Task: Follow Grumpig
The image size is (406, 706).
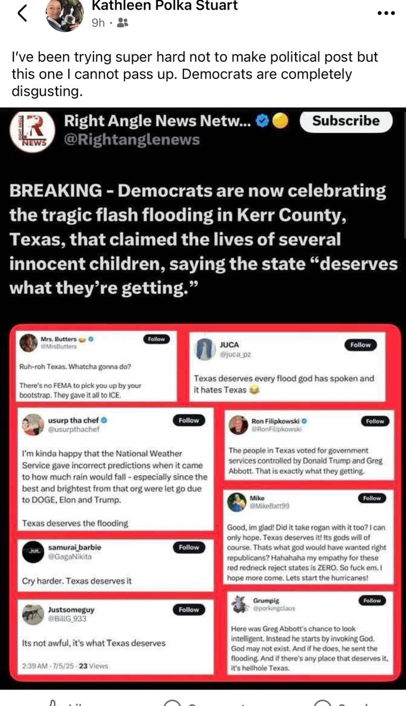Action: [371, 601]
